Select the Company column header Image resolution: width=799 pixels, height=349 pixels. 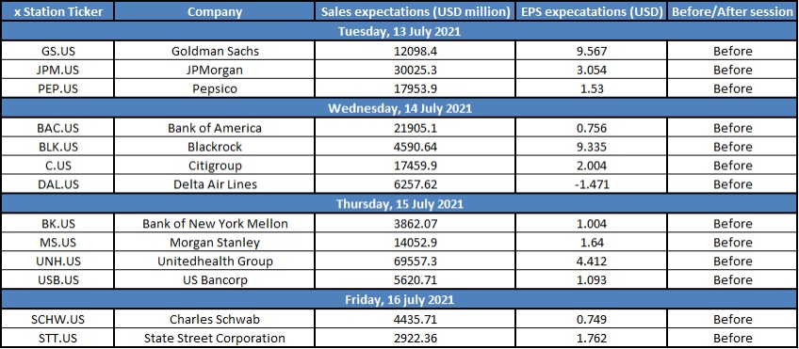215,11
